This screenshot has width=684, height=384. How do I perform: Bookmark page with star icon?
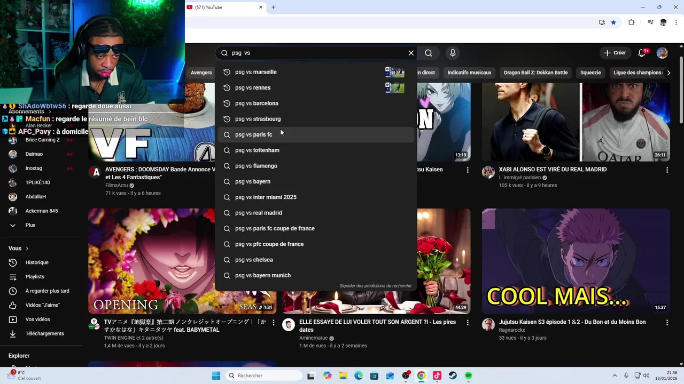[613, 22]
